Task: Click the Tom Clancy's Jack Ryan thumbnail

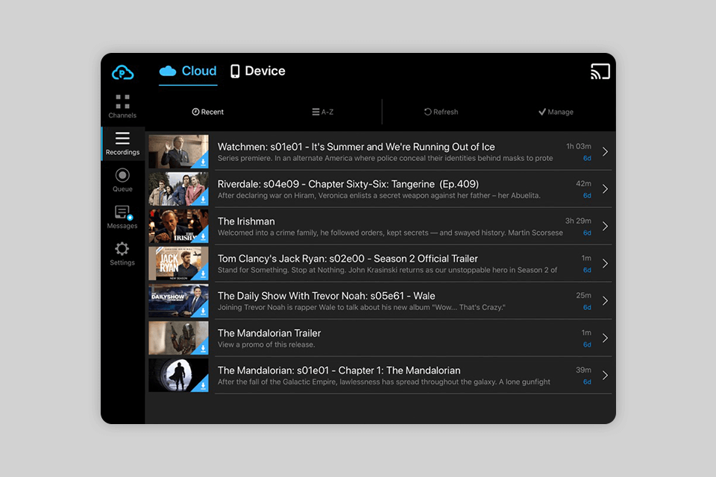Action: pos(178,263)
